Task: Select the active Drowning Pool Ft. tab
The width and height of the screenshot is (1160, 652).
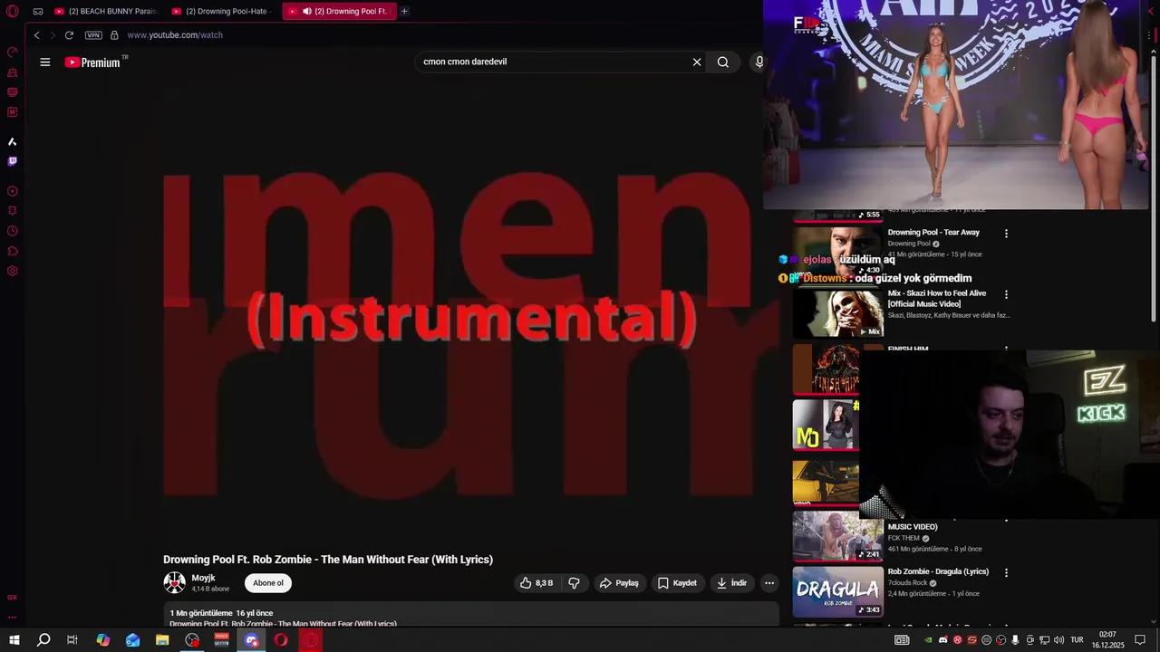Action: [x=339, y=11]
